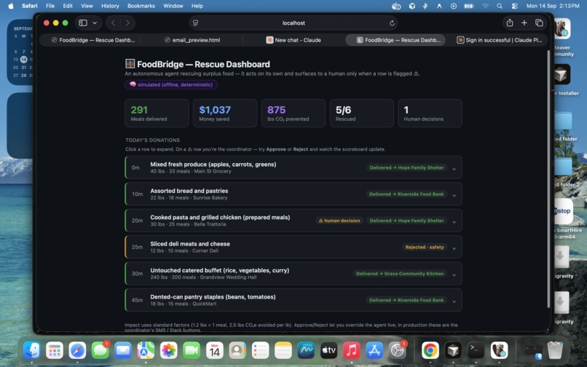Open Control Center in the menu bar
587x367 pixels.
point(514,6)
